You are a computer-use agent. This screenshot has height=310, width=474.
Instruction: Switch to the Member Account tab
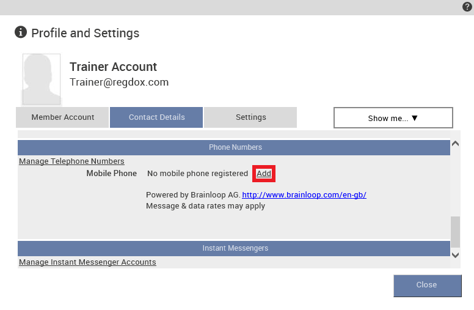pyautogui.click(x=62, y=117)
